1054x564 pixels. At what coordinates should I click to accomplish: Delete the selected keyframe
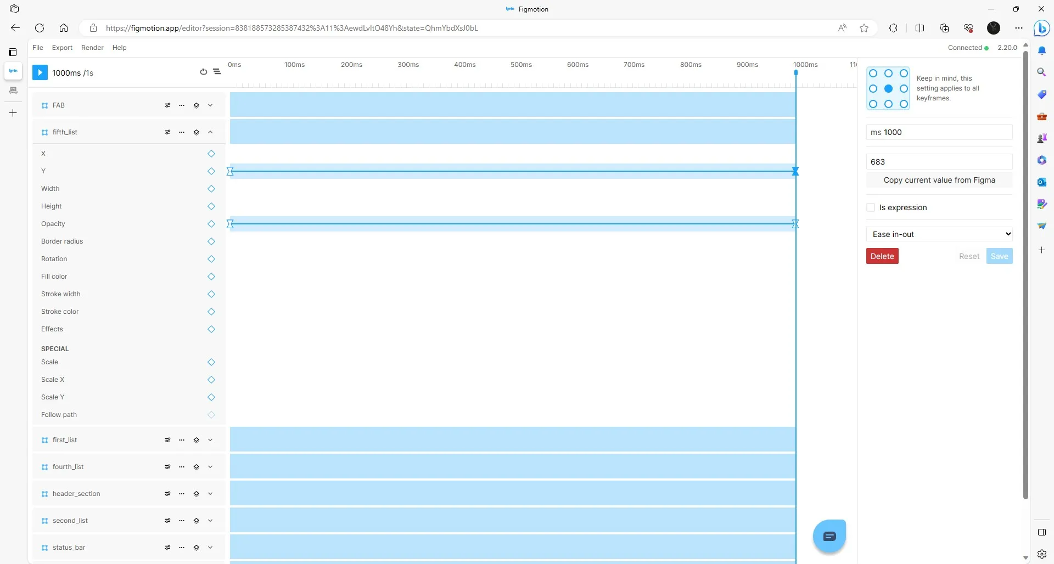click(882, 256)
